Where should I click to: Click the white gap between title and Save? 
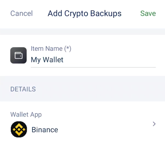click(x=131, y=13)
